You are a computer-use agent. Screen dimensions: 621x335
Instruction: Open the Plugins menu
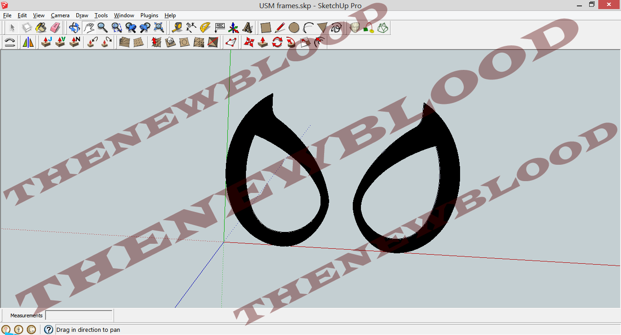click(149, 15)
